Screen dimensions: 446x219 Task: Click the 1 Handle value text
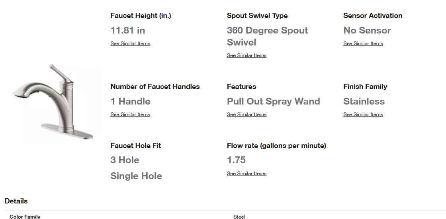(x=130, y=101)
